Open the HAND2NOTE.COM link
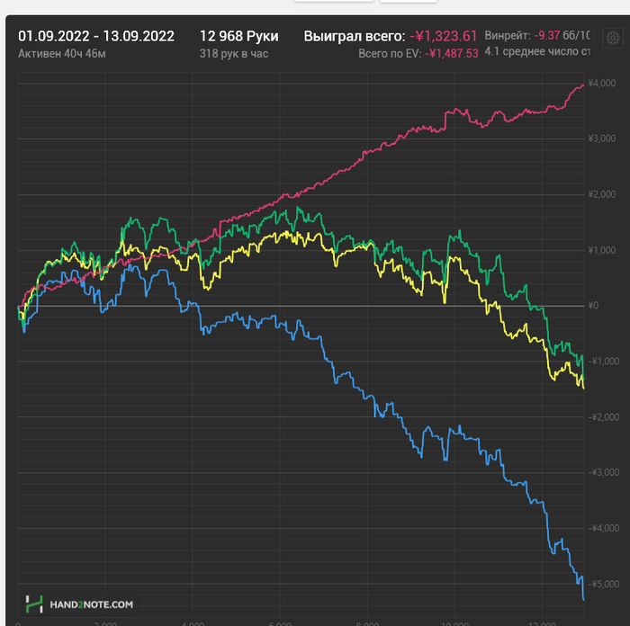Viewport: 630px width, 626px height. pyautogui.click(x=91, y=604)
